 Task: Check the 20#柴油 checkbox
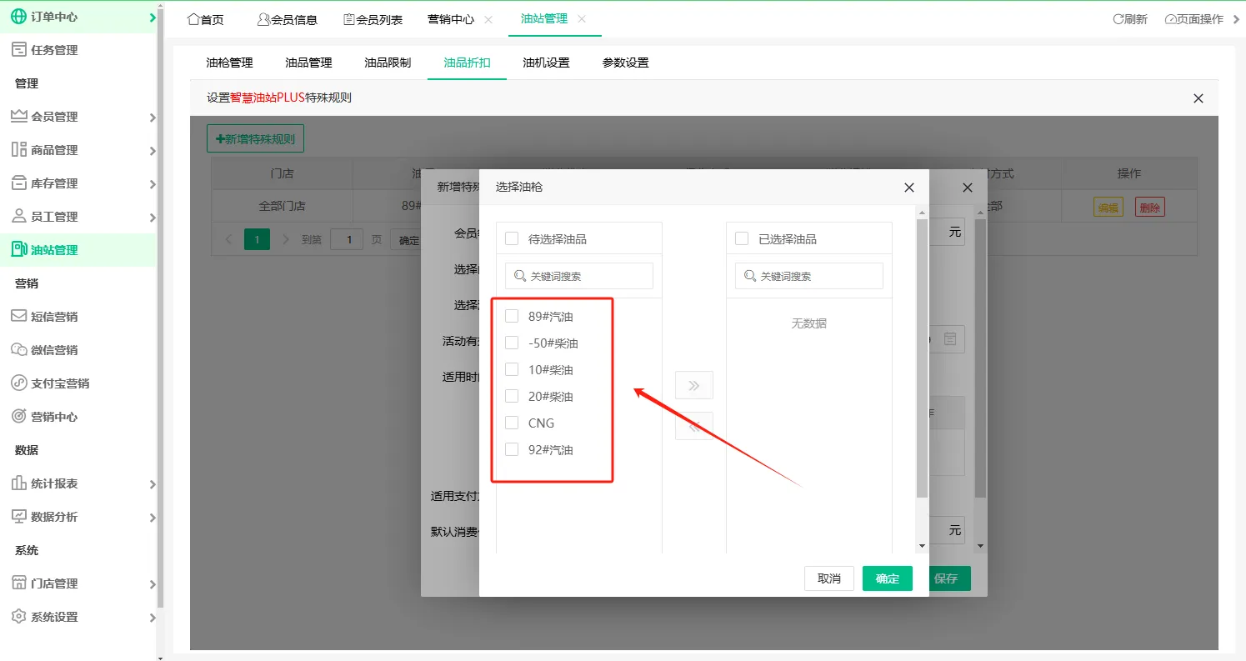(x=512, y=396)
